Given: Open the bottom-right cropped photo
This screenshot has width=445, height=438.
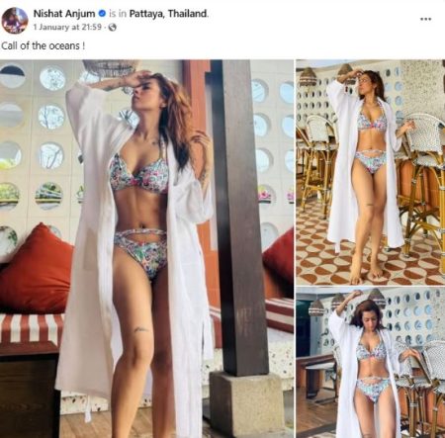Looking at the screenshot, I should [x=371, y=363].
